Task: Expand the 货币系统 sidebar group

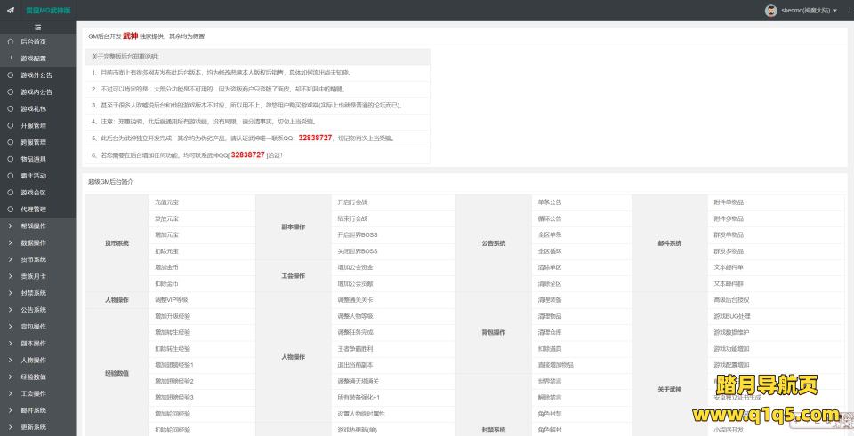Action: coord(38,259)
